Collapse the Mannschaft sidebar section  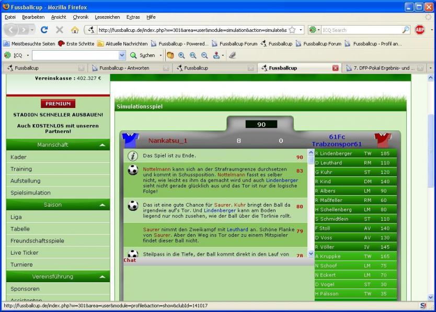[102, 145]
